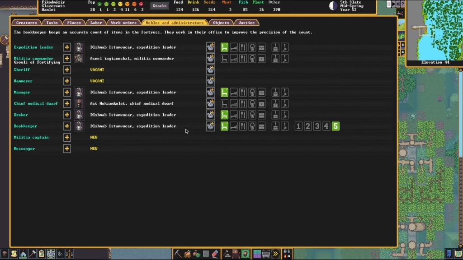Set bookkeeper precision to 3
The width and height of the screenshot is (463, 260).
click(x=317, y=126)
